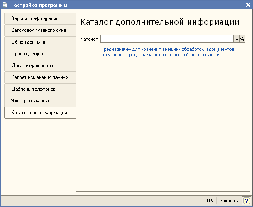Click into the Каталог input field
253x207 pixels.
(167, 39)
